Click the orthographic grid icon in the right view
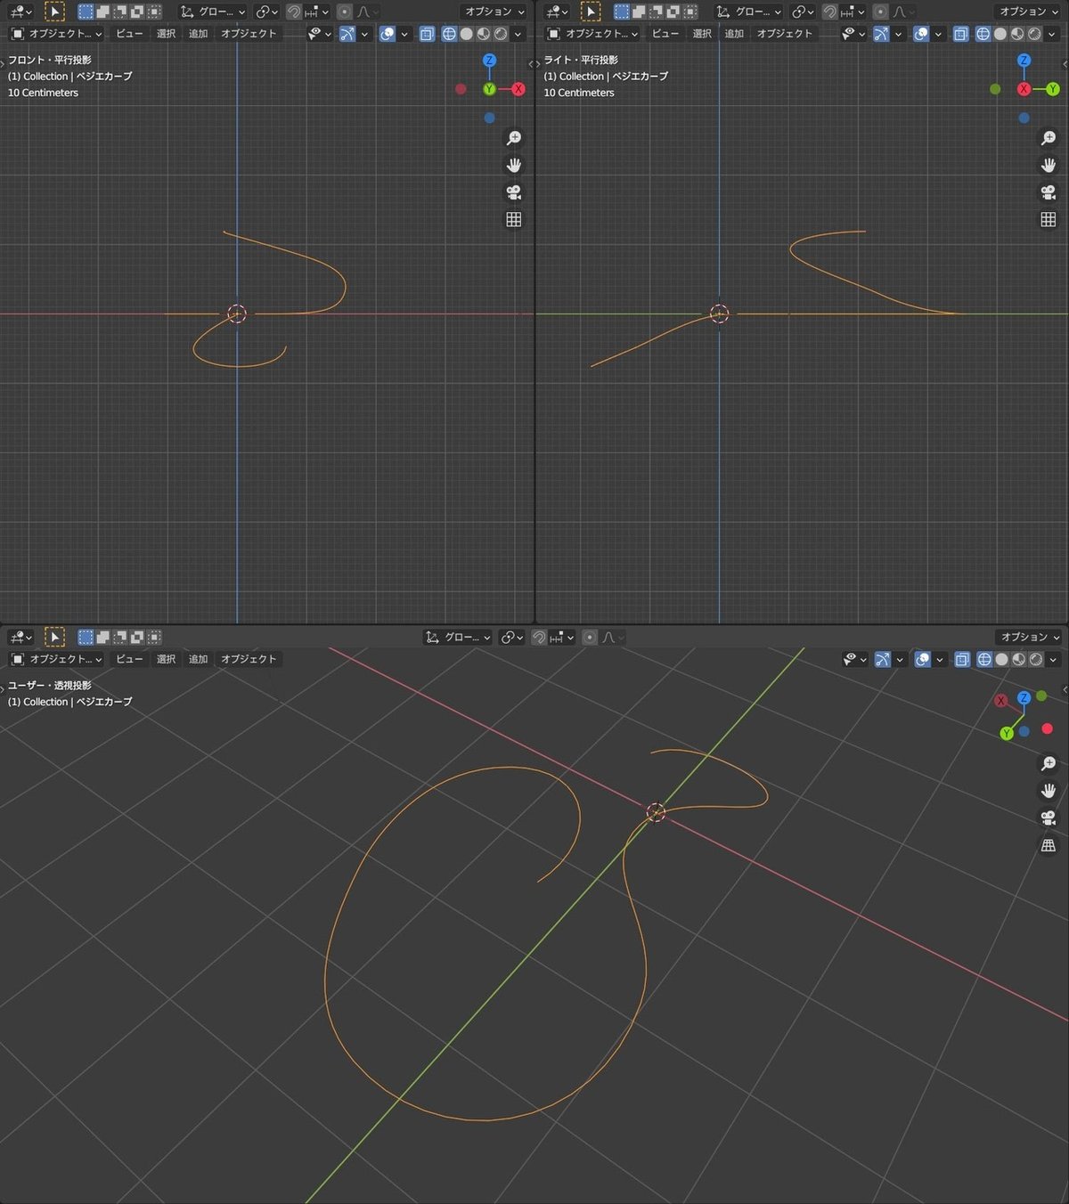The width and height of the screenshot is (1069, 1204). (x=1049, y=219)
